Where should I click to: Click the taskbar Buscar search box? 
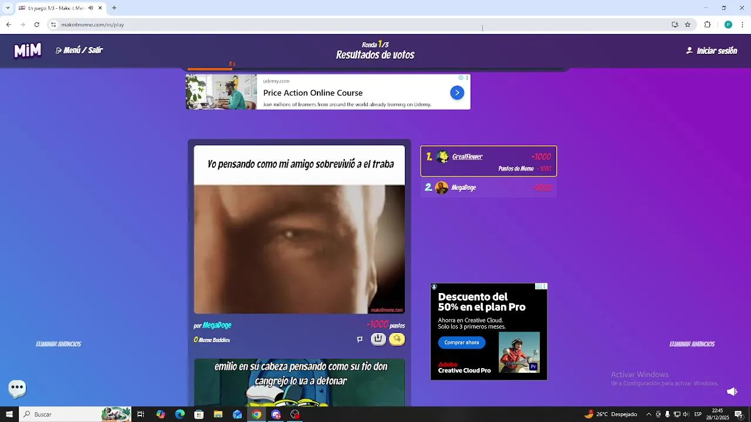(75, 414)
